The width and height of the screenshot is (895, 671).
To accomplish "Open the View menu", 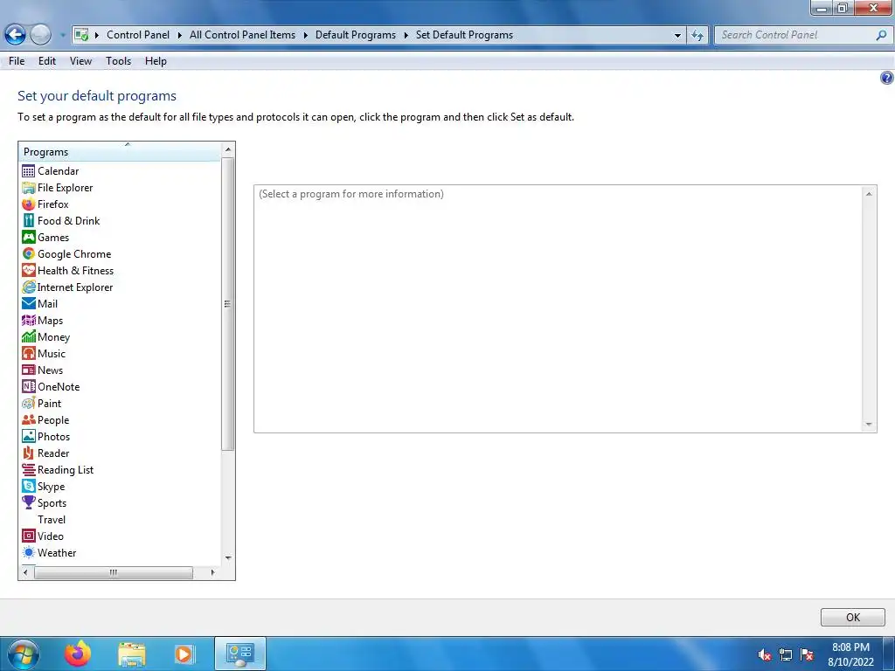I will click(80, 61).
